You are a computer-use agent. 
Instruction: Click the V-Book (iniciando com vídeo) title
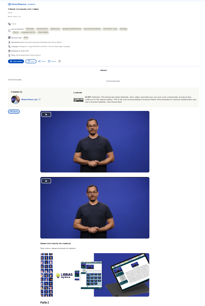click(x=23, y=9)
